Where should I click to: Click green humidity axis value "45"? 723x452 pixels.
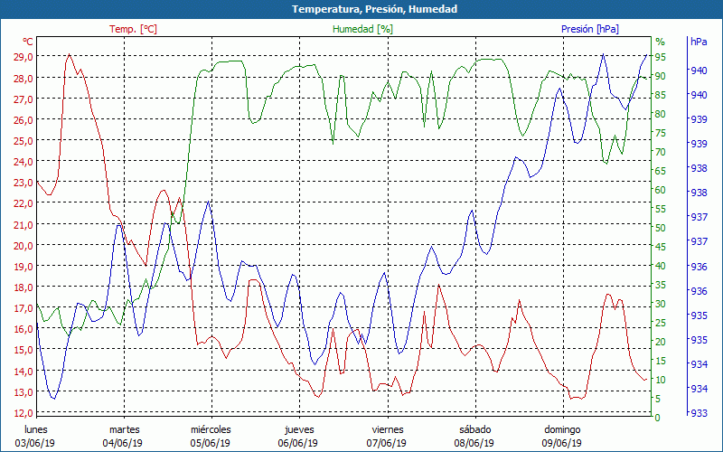click(661, 247)
